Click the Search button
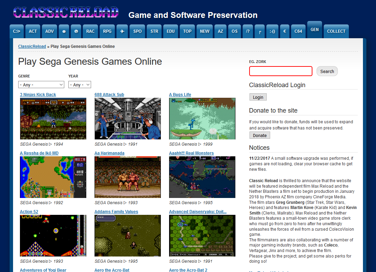The image size is (376, 272). pos(327,71)
